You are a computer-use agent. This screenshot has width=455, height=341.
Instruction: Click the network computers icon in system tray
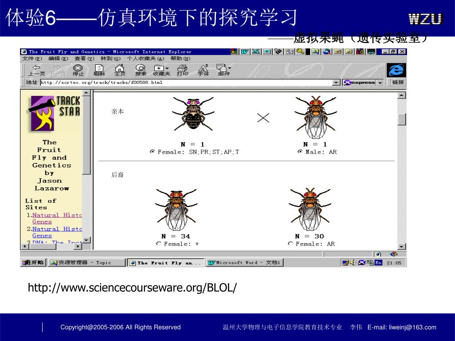click(x=370, y=262)
